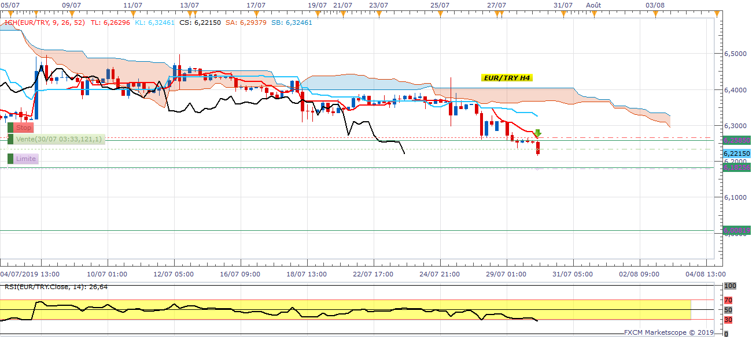The height and width of the screenshot is (337, 756).
Task: Click the 6,3000 price axis label
Action: (x=735, y=125)
